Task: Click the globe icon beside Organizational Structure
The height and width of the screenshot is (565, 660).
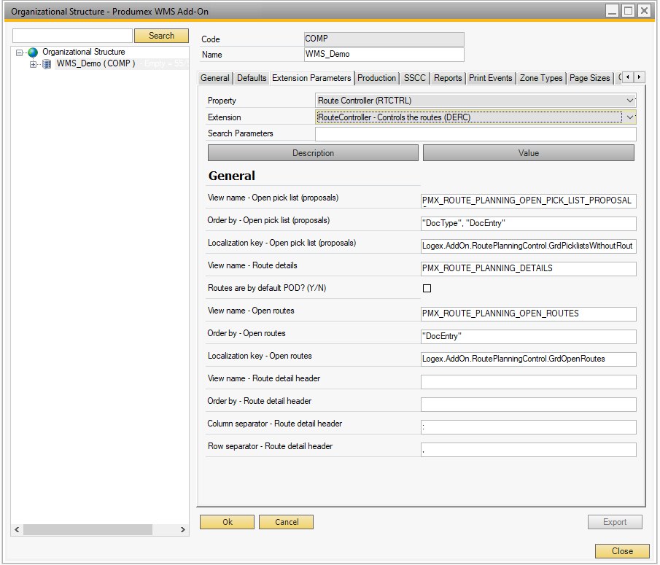Action: (33, 52)
